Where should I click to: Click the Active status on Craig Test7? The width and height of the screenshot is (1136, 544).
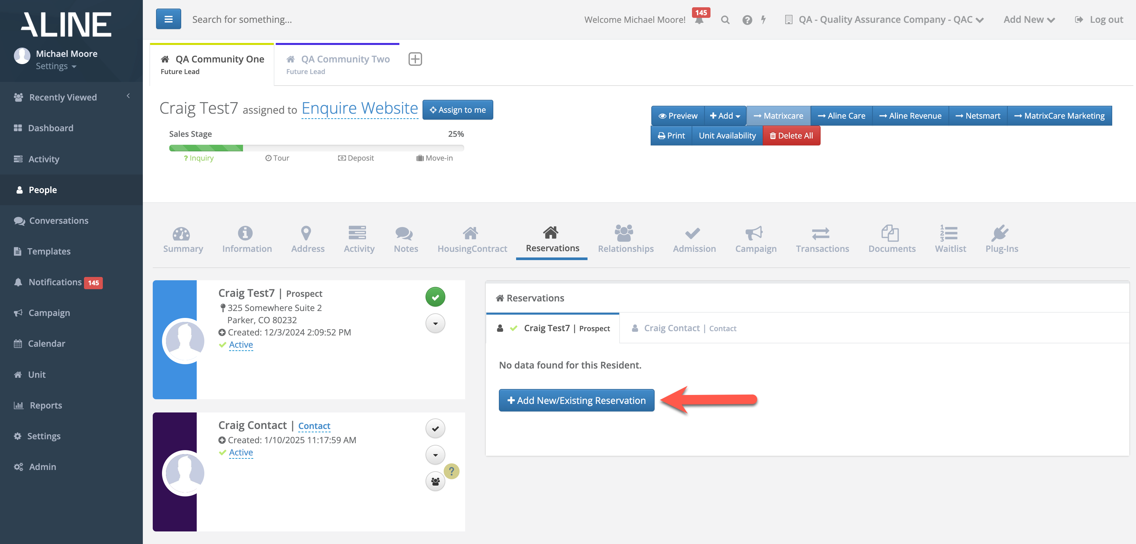pos(241,345)
